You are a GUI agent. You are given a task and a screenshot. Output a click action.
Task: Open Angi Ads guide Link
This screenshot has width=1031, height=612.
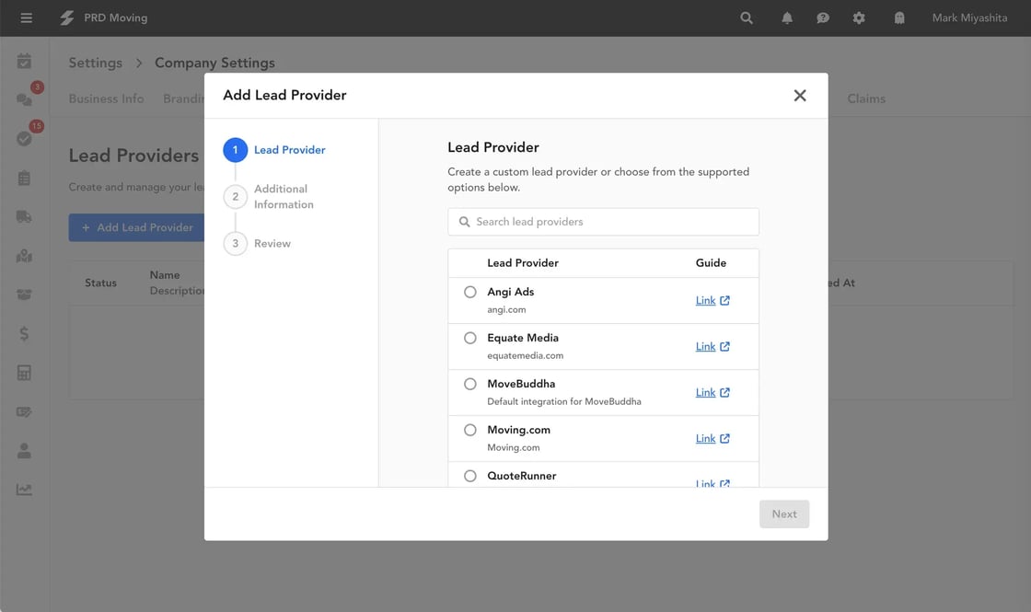(705, 300)
